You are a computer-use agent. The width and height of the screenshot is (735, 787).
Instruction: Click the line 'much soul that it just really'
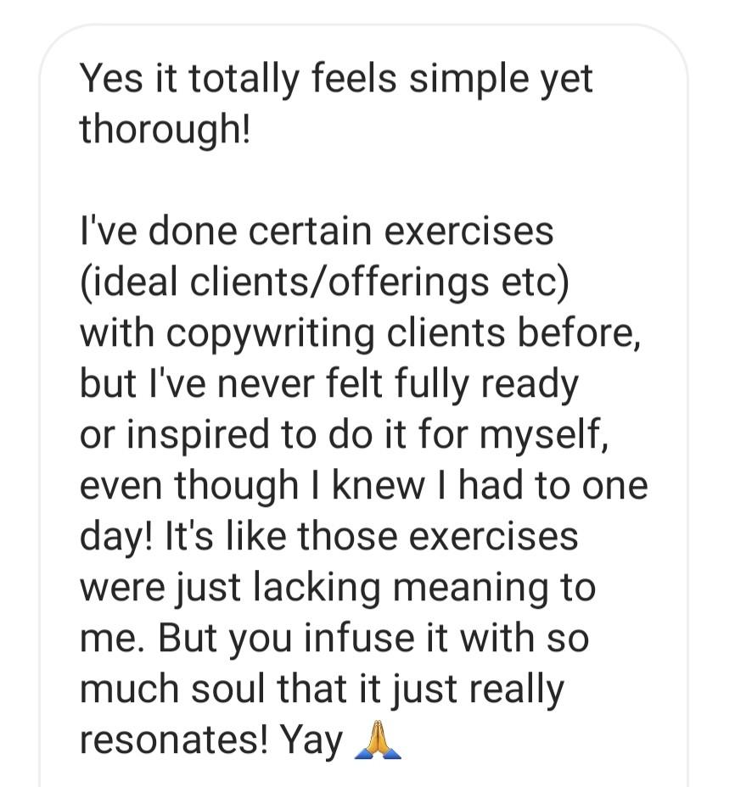(322, 689)
